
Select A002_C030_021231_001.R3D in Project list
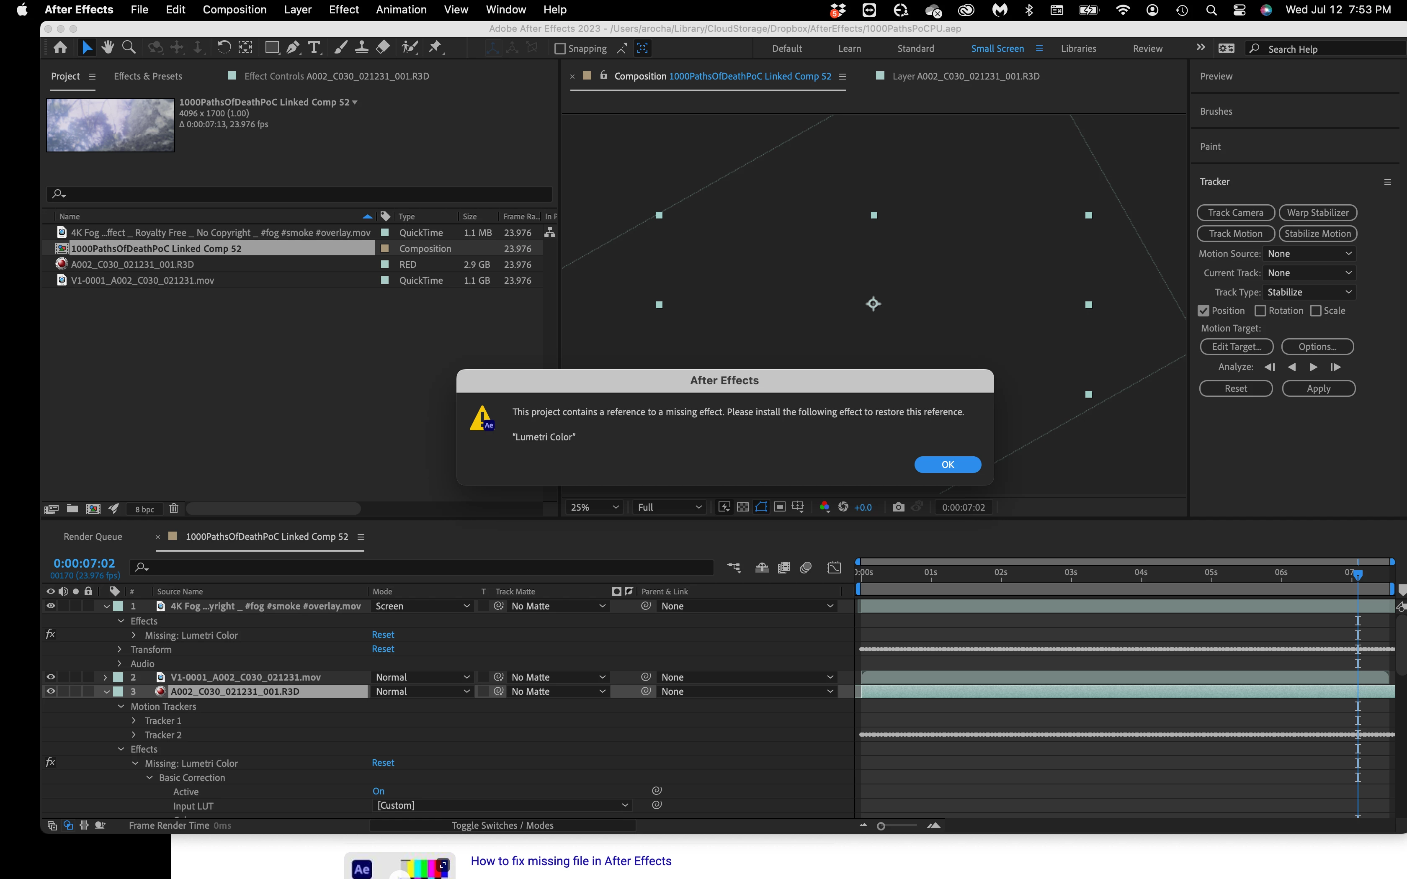[133, 265]
